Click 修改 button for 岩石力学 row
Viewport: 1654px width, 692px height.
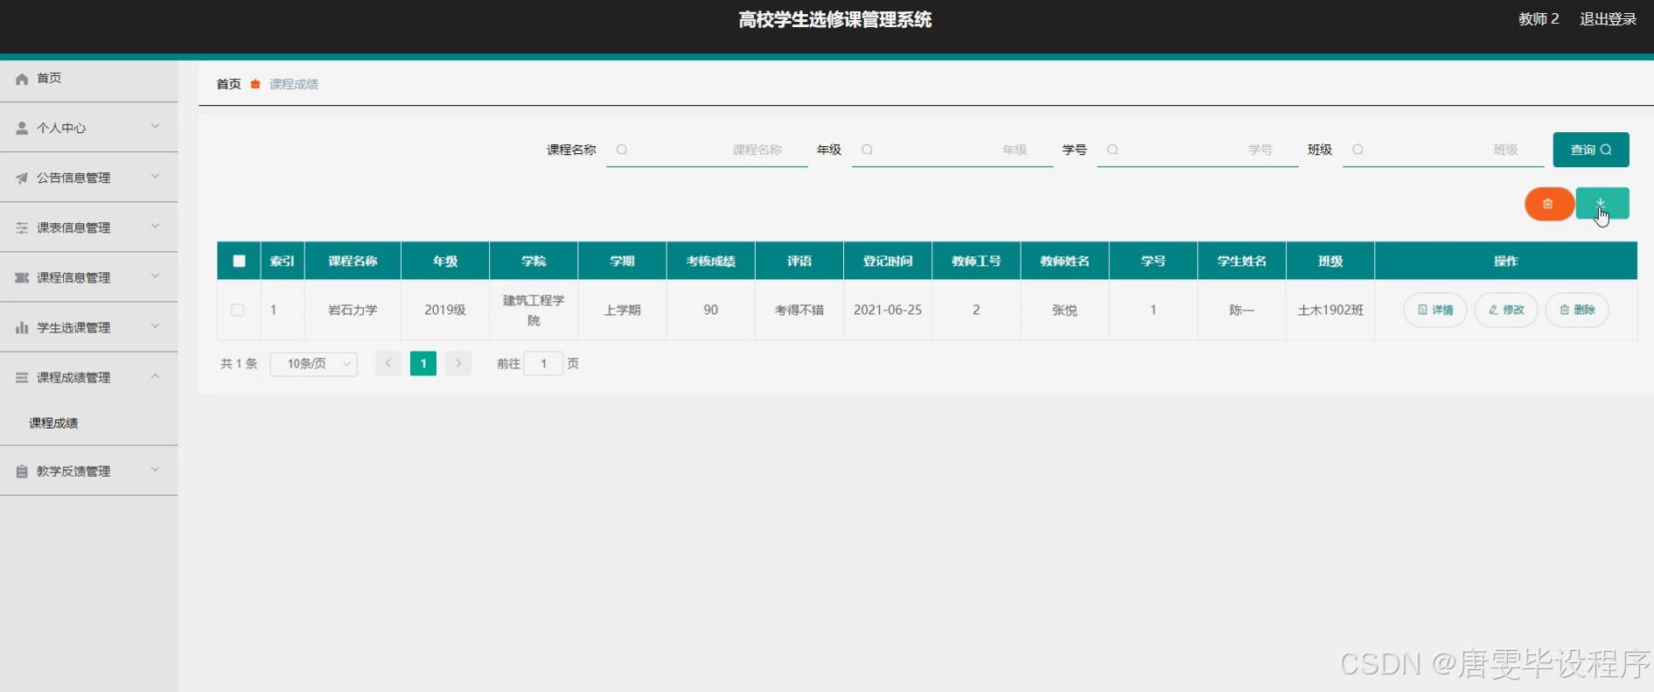[1505, 310]
